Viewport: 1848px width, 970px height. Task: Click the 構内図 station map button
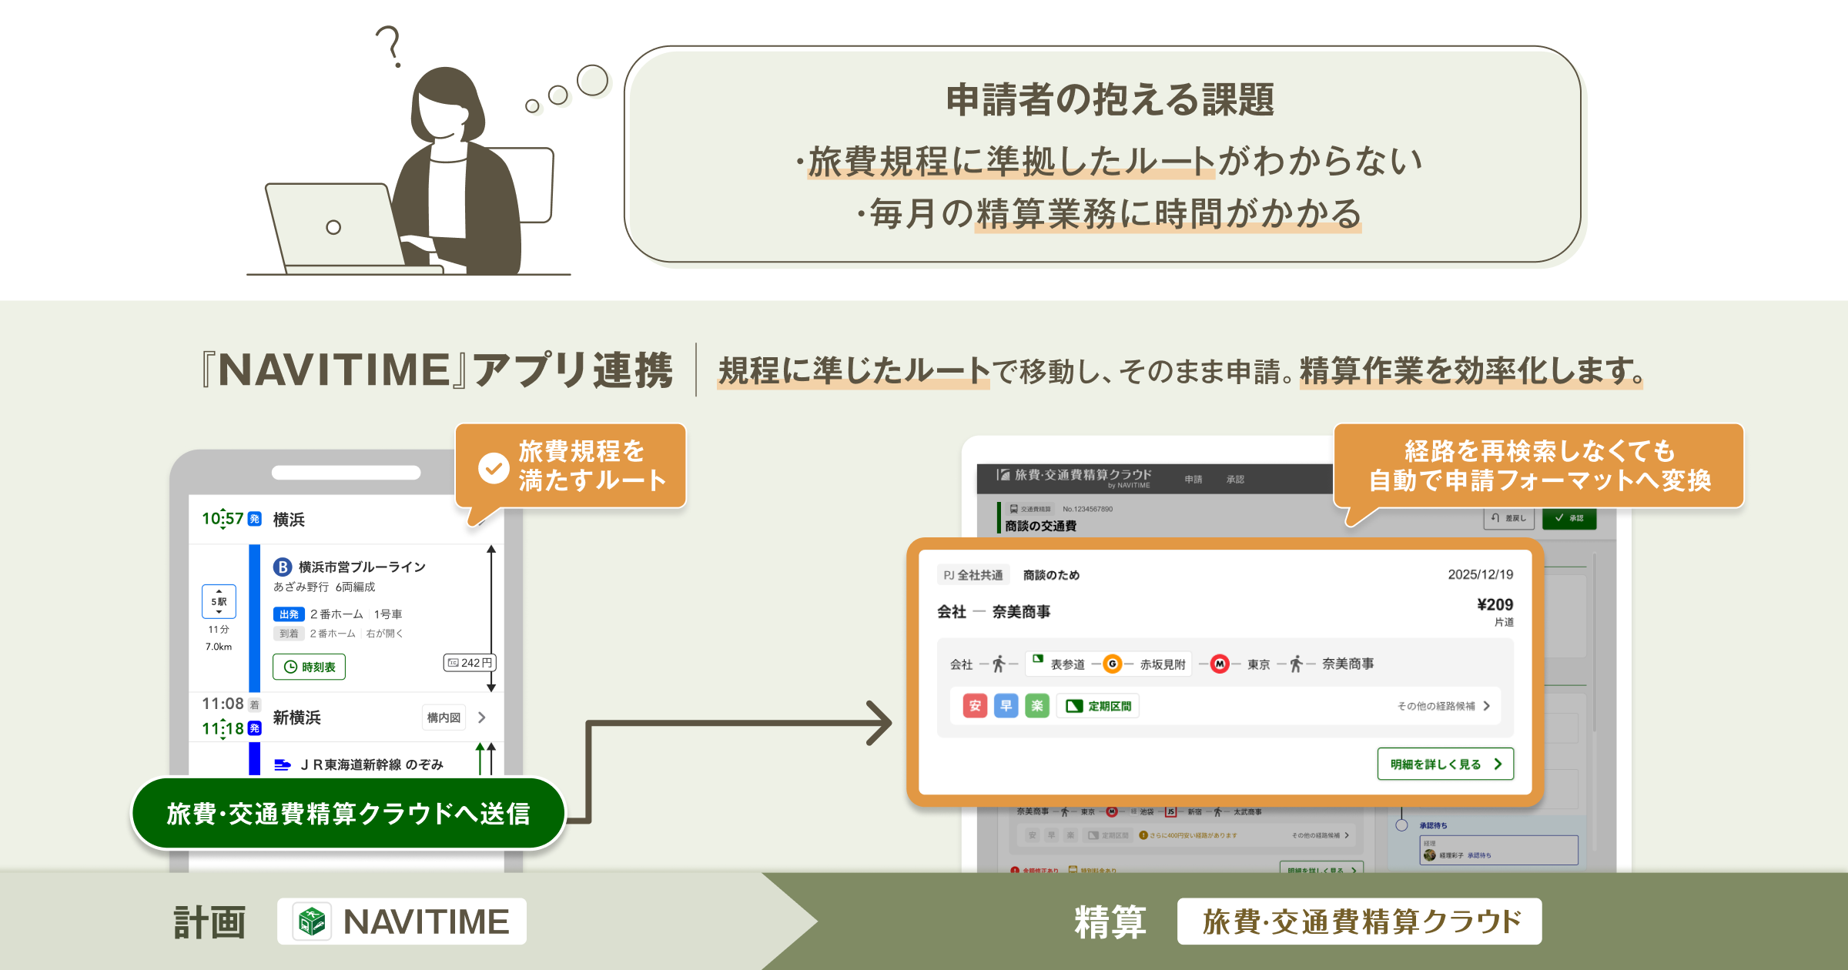click(444, 717)
